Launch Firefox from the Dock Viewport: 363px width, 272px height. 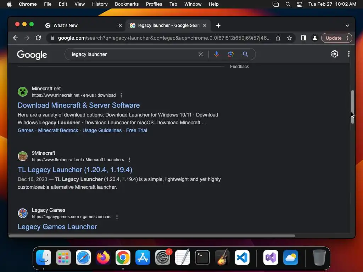point(103,257)
